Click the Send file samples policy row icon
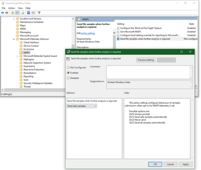Screen dimensions: 201x170 coord(118,39)
